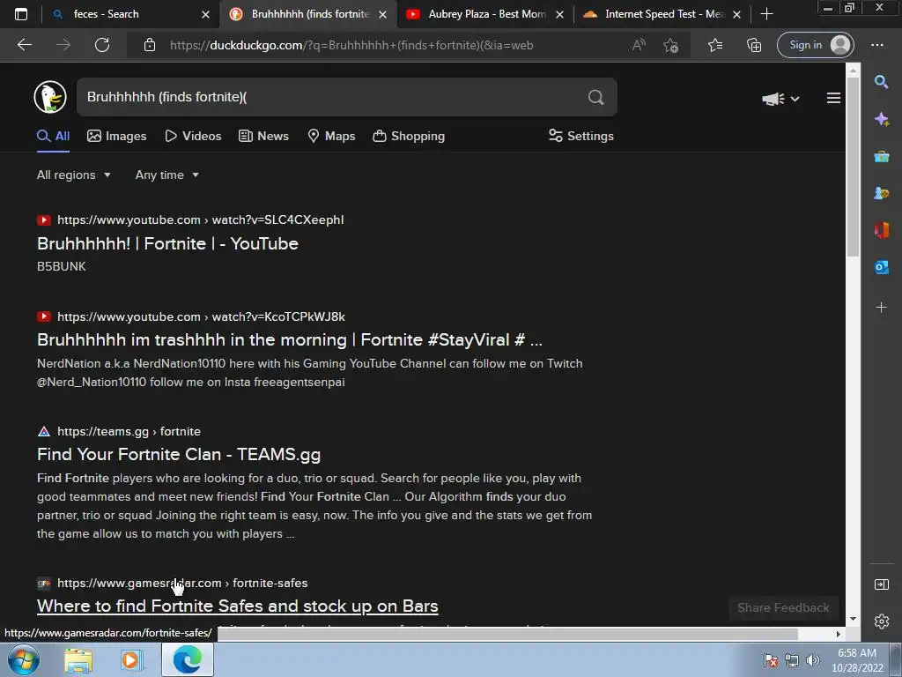The width and height of the screenshot is (902, 677).
Task: Click the Share Feedback button
Action: pyautogui.click(x=783, y=608)
